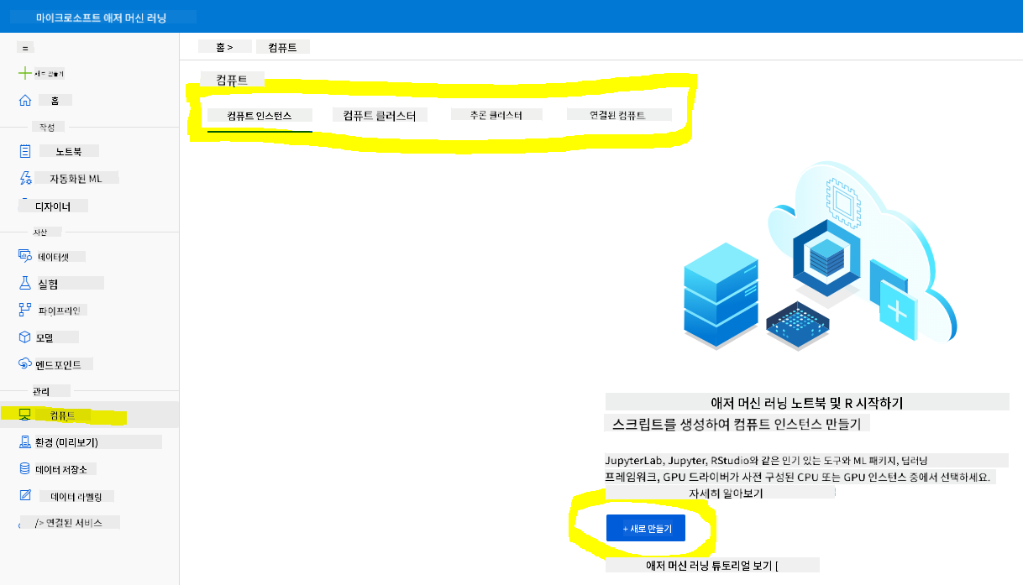Click the Environments (환경) icon

[24, 441]
